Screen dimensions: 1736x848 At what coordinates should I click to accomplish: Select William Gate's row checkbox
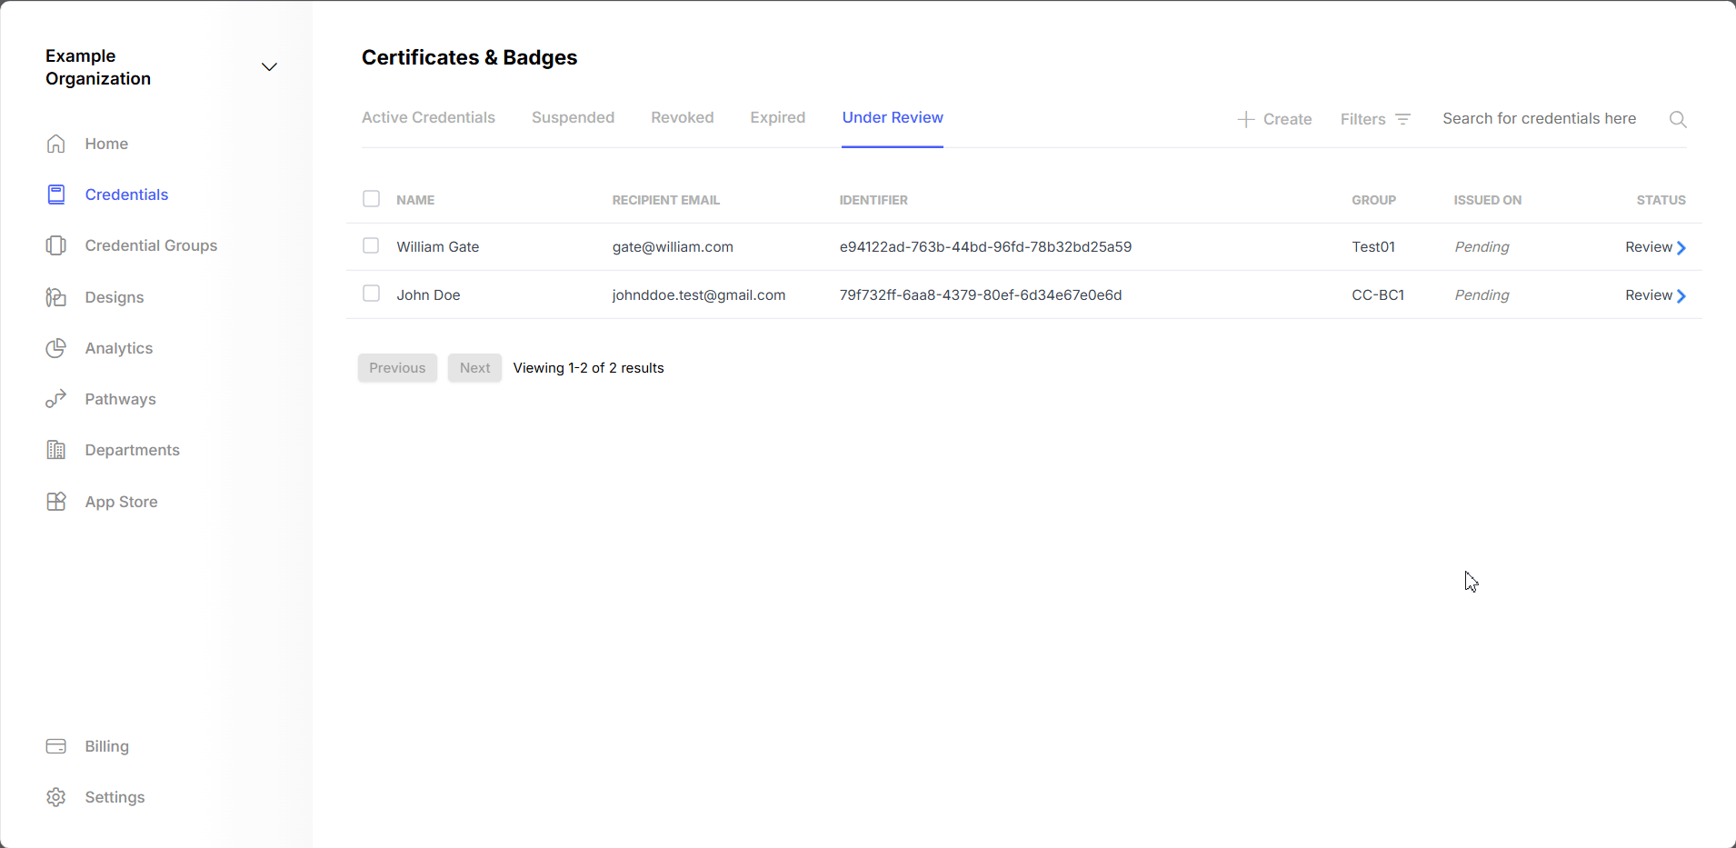tap(371, 246)
